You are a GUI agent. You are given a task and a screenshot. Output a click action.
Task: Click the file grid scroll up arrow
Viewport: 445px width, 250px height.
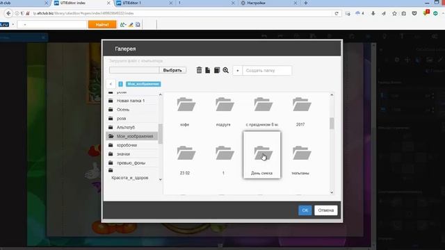pos(332,94)
